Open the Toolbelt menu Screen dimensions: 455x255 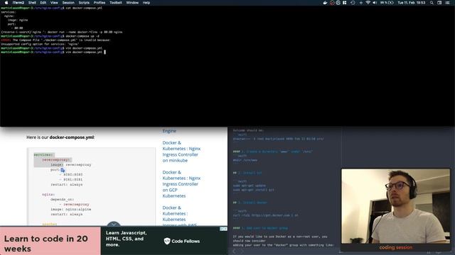click(x=115, y=3)
